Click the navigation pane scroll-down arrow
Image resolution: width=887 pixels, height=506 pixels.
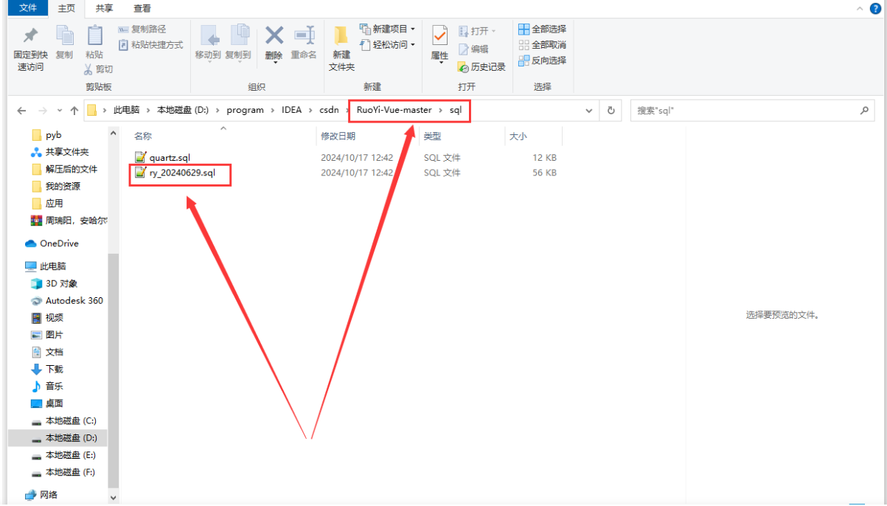114,498
